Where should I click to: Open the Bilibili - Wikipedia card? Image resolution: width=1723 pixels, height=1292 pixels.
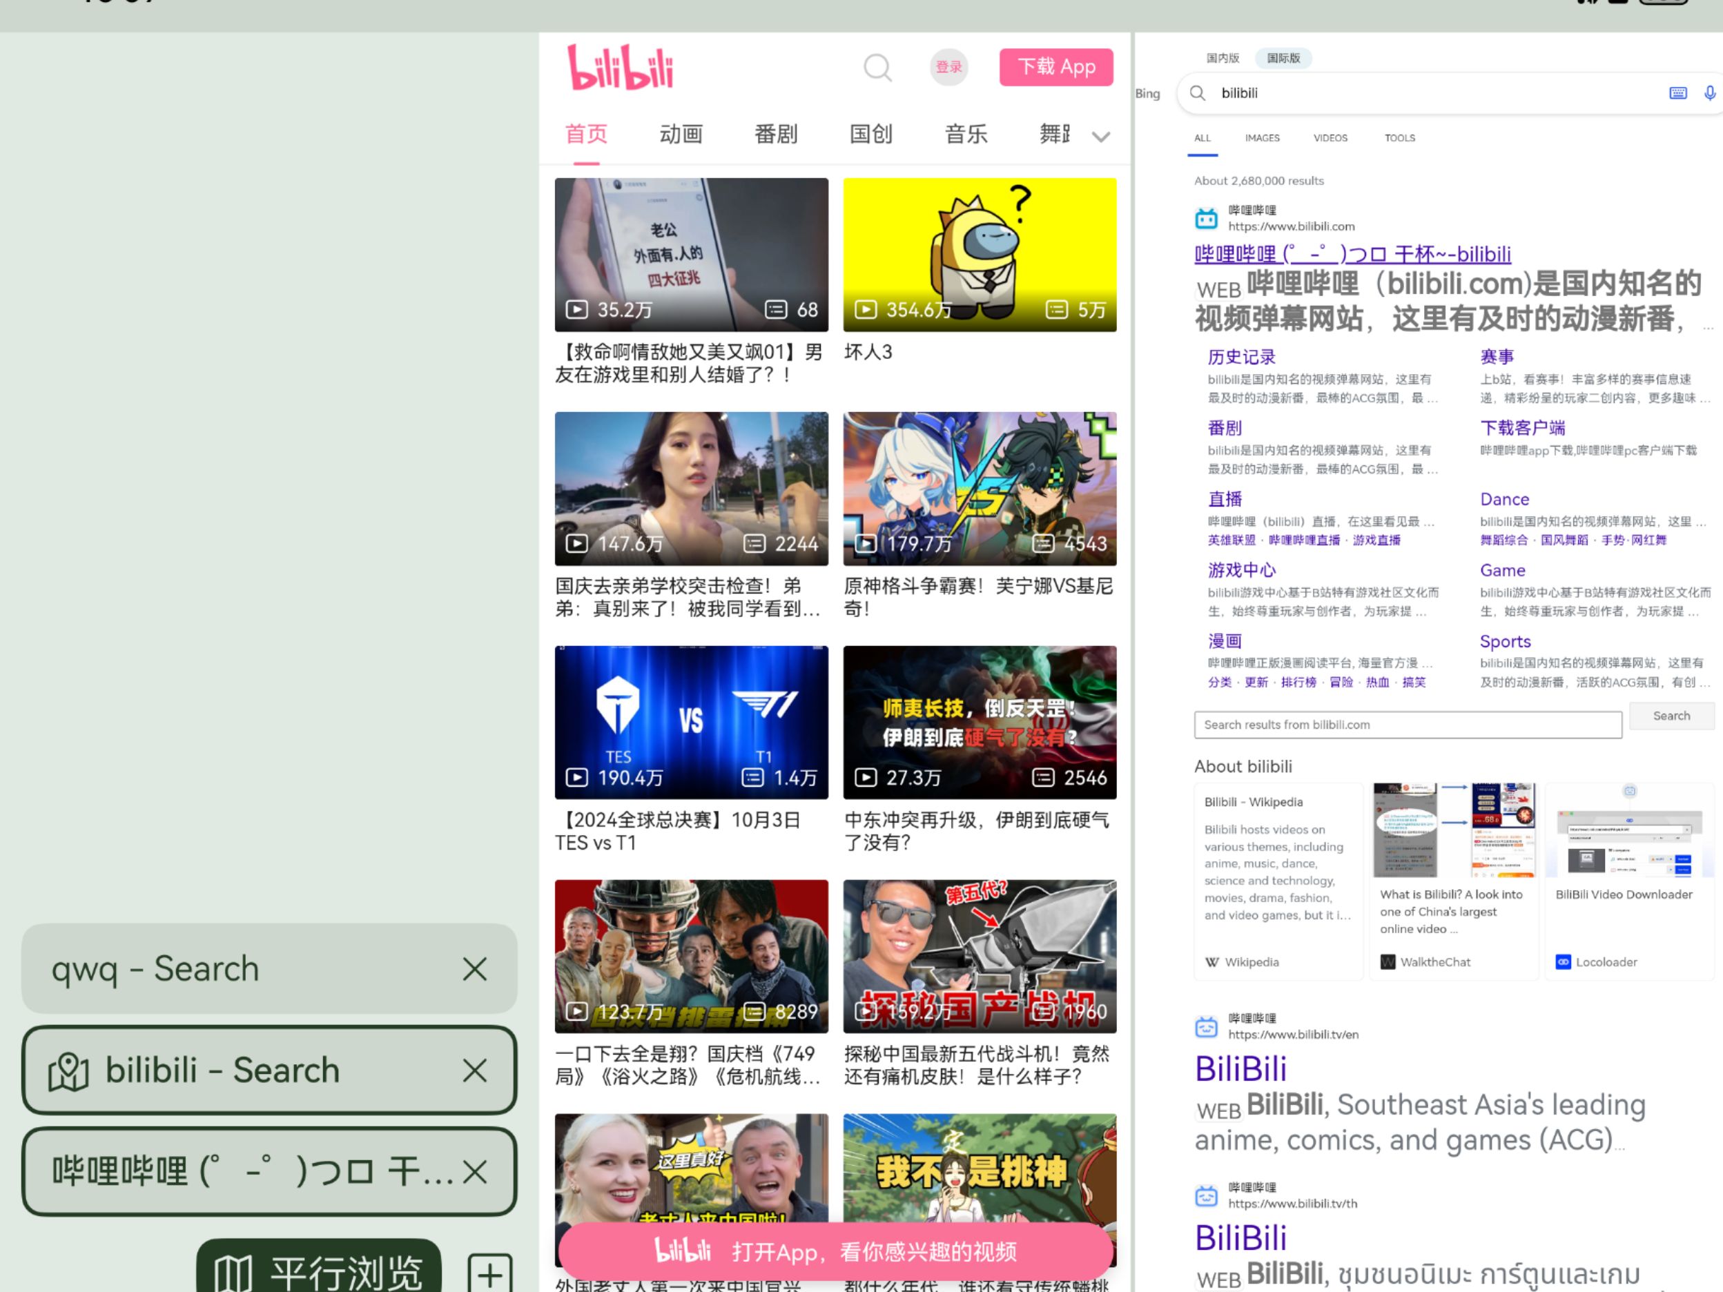[1278, 881]
